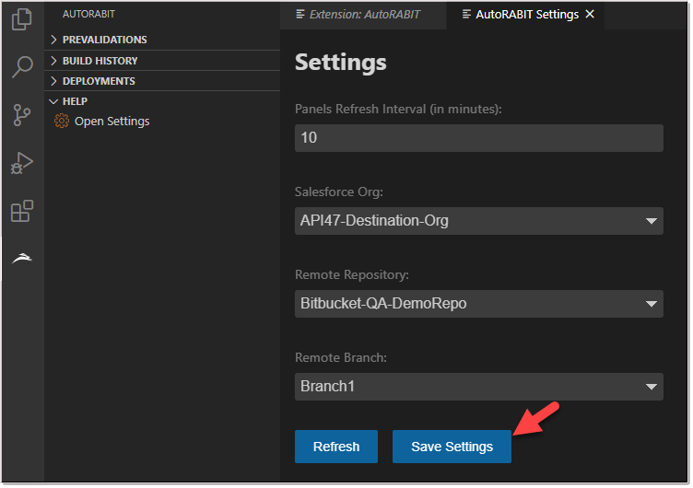Expand the Prevalidations section
The image size is (693, 488).
[x=162, y=40]
